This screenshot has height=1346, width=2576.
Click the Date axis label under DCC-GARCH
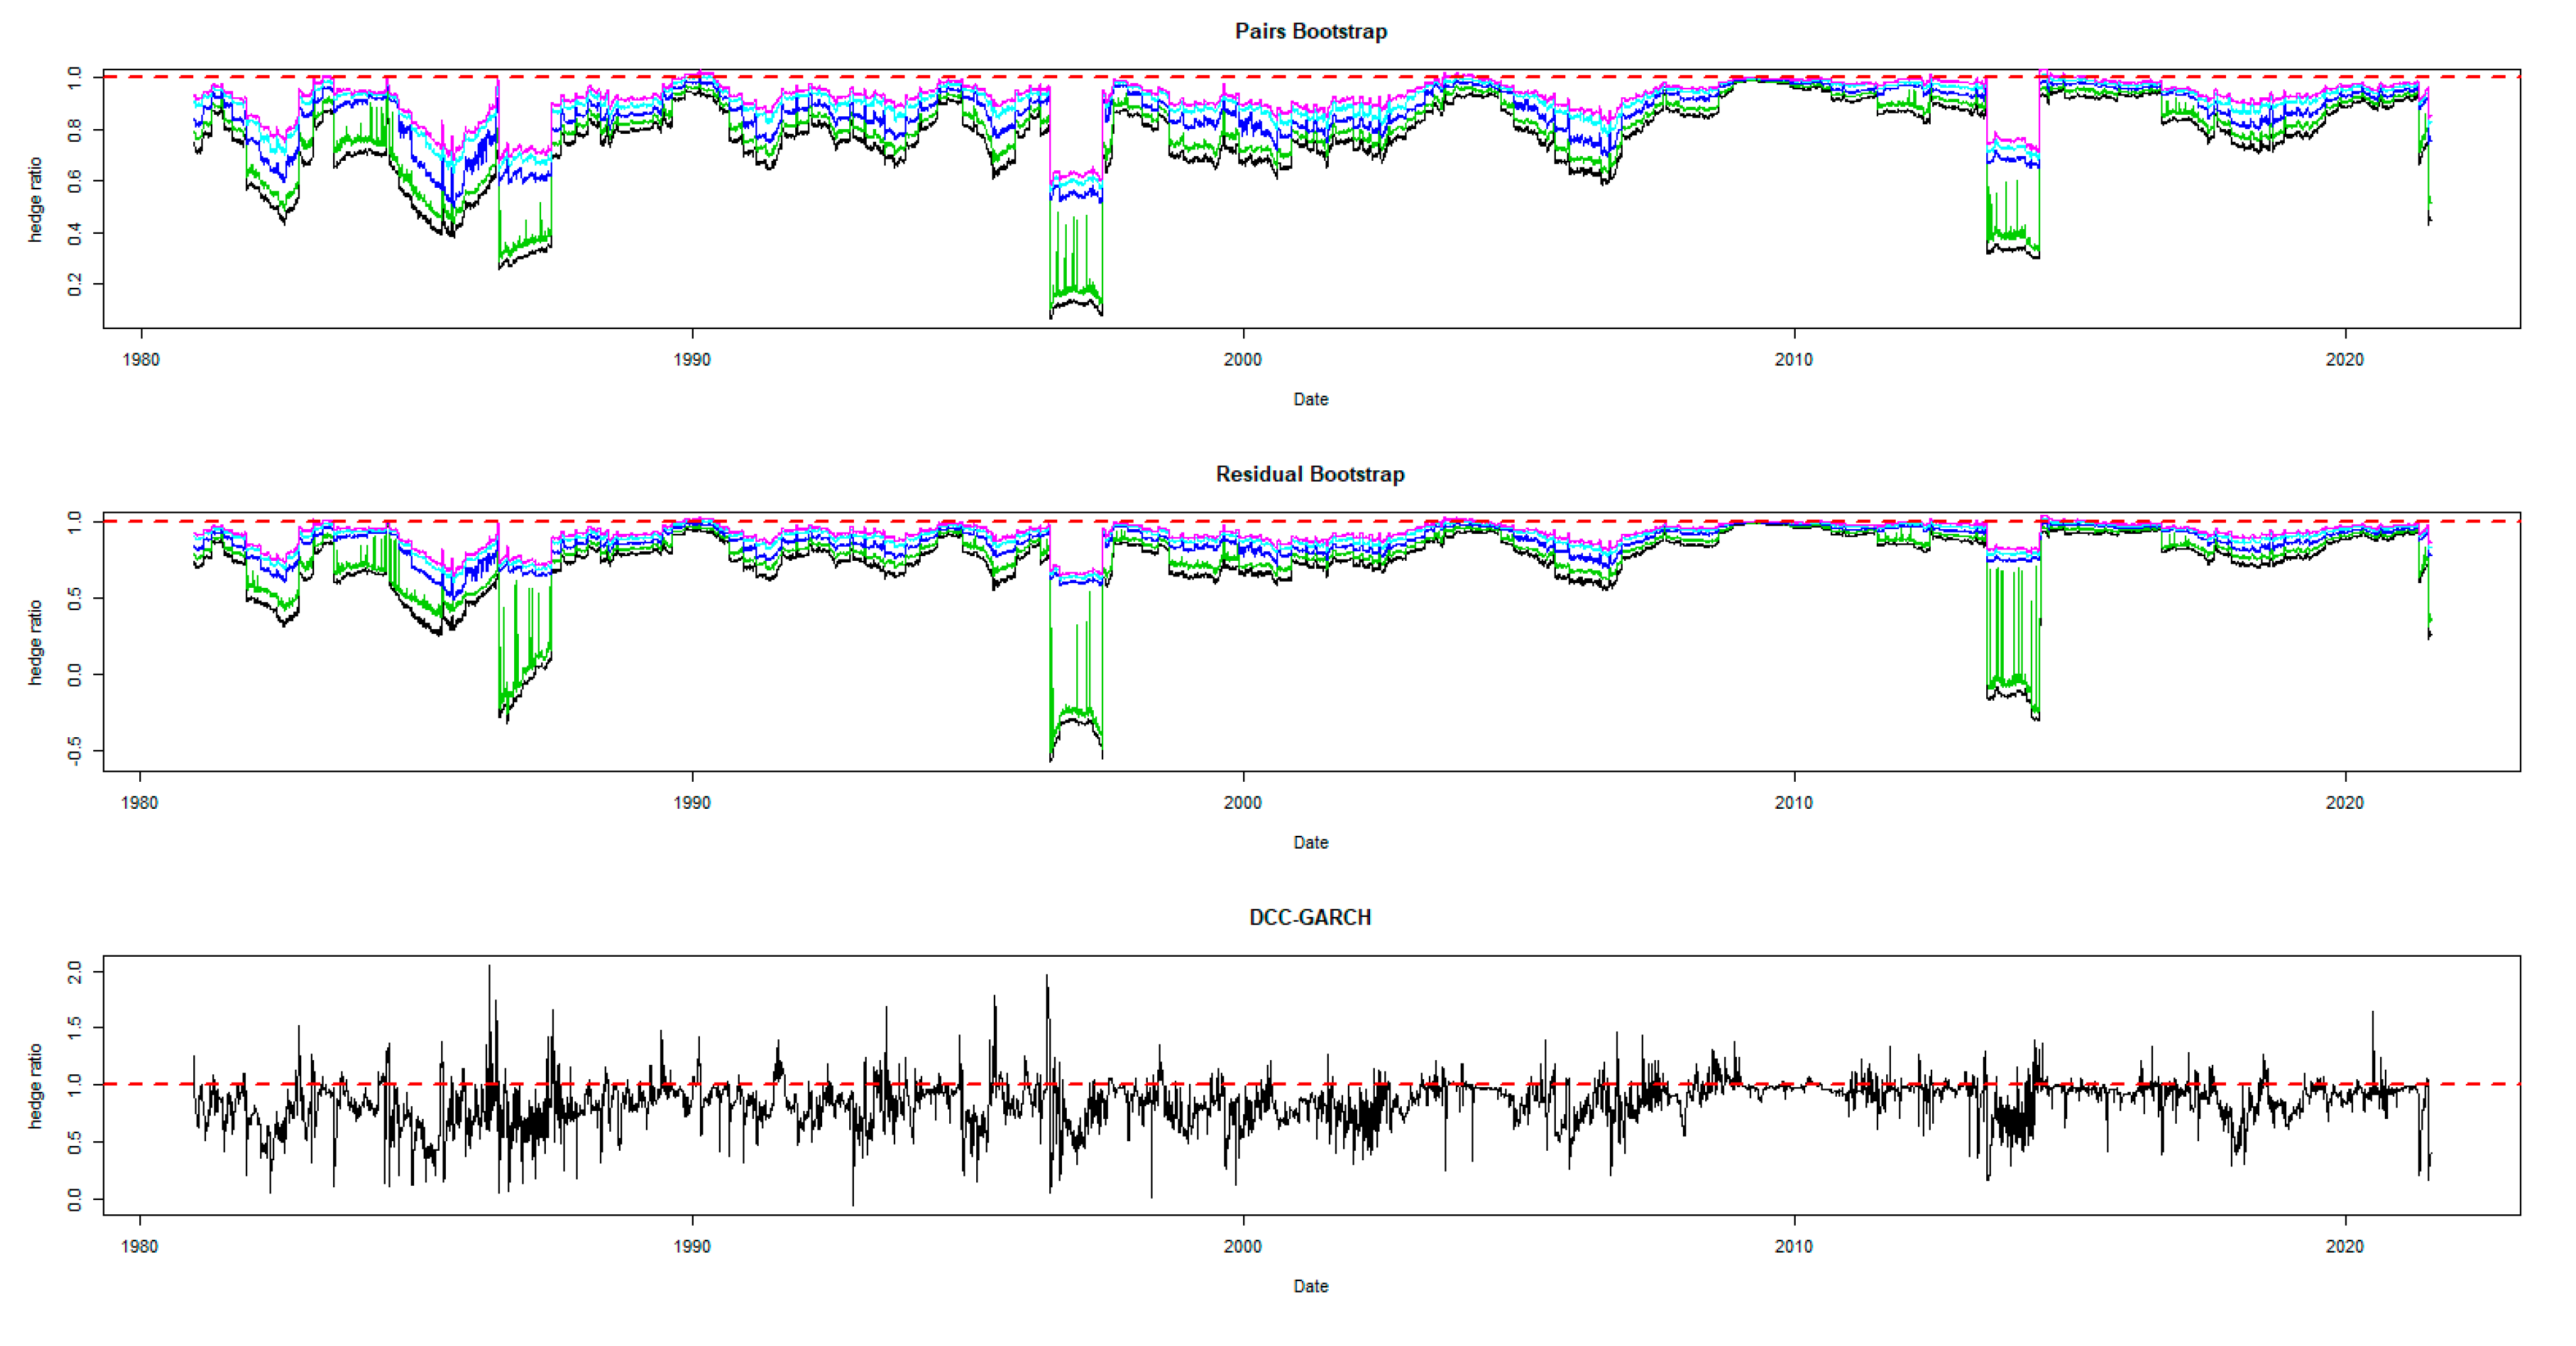point(1310,1286)
